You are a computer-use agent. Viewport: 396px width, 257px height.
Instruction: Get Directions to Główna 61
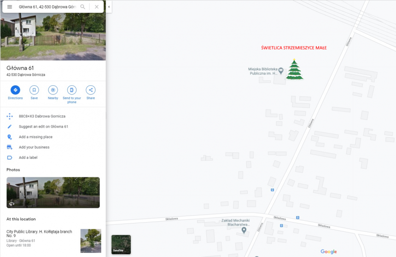tap(15, 90)
